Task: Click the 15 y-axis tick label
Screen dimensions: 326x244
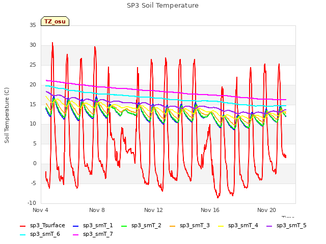Action: click(x=33, y=104)
